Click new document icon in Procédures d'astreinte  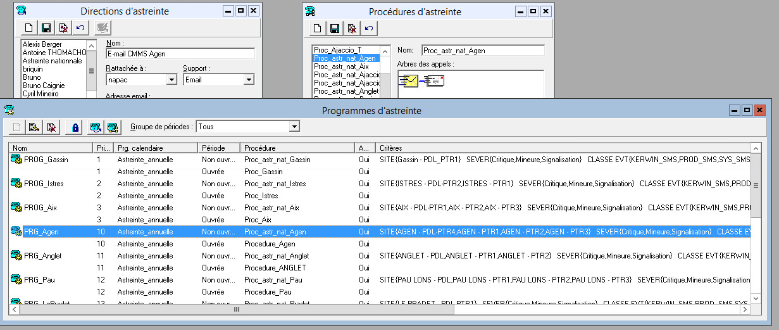pyautogui.click(x=318, y=28)
